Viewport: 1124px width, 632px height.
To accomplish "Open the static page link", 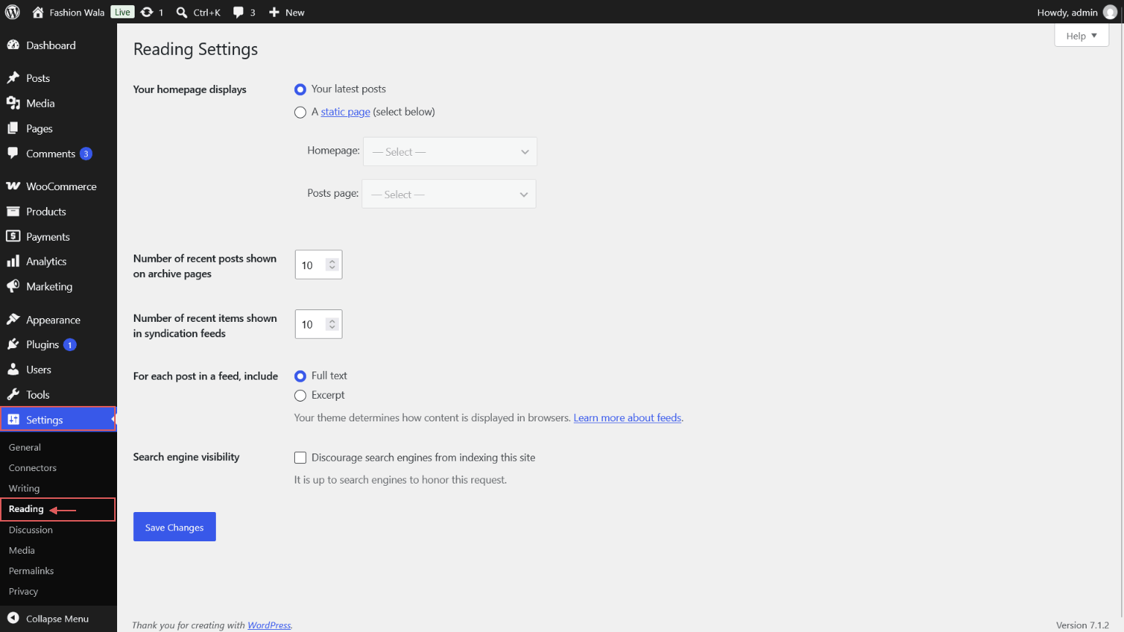I will (x=345, y=112).
